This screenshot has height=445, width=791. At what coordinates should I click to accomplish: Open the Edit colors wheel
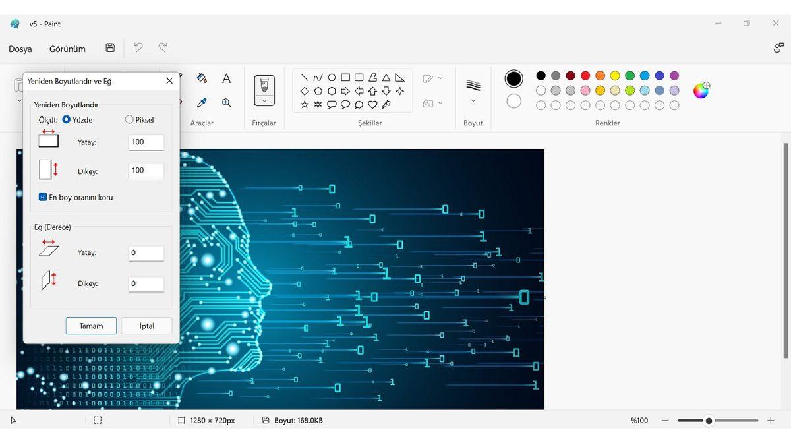point(701,90)
